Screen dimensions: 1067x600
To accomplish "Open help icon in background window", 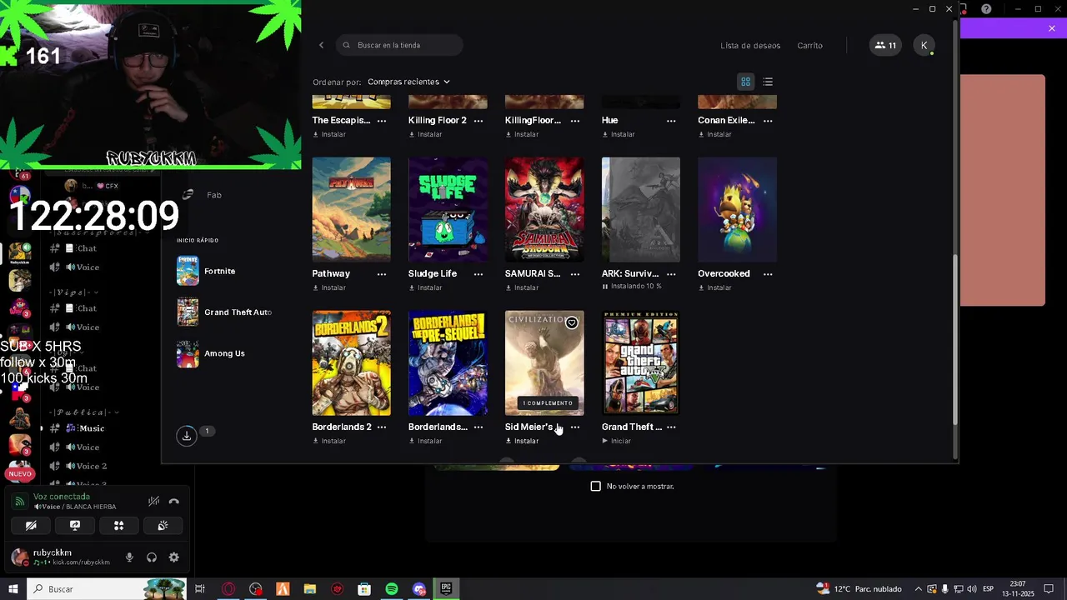I will coord(986,9).
